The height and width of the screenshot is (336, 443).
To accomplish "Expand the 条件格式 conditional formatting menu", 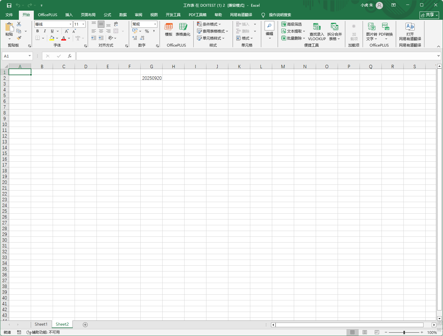I will [x=209, y=24].
